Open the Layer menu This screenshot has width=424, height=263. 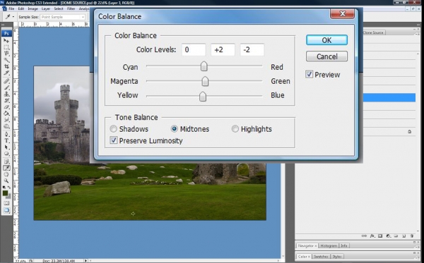pos(46,8)
